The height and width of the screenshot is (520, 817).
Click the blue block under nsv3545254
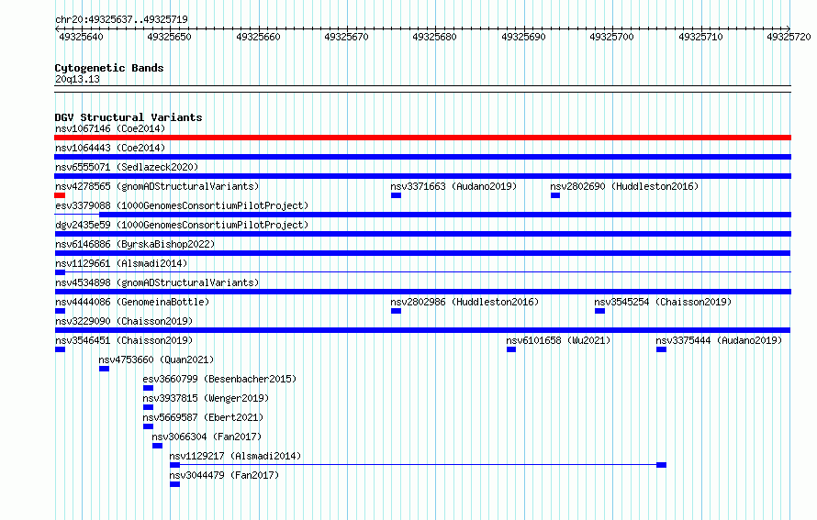pos(599,311)
